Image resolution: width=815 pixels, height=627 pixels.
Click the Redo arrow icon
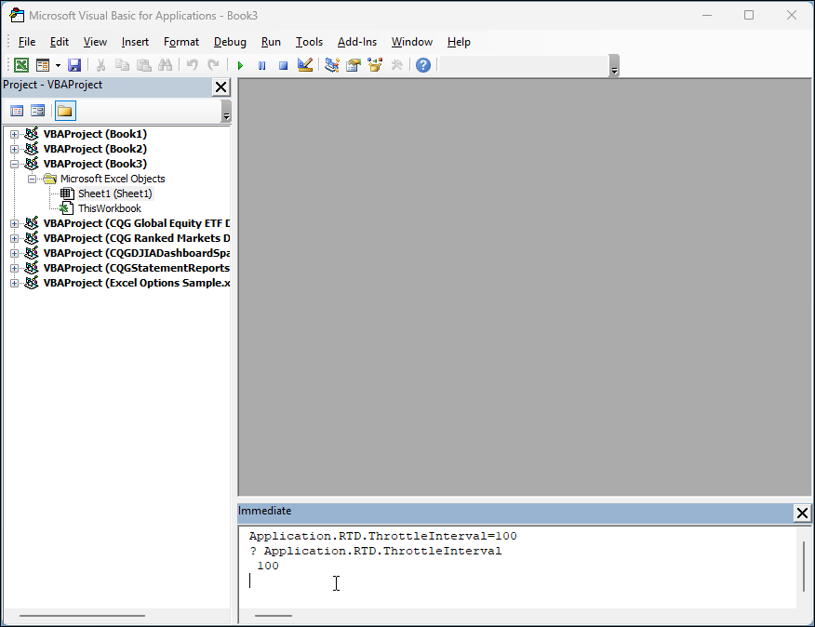(213, 65)
